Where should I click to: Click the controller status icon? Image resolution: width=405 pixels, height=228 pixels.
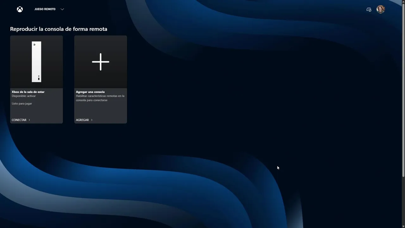[x=369, y=9]
